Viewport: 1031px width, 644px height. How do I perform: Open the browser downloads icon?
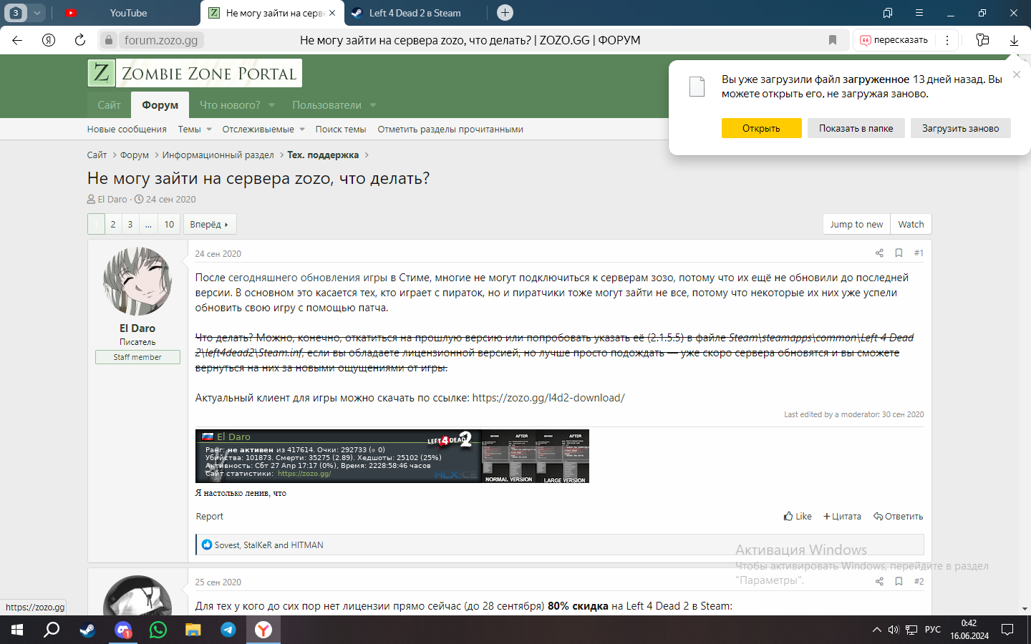coord(1014,40)
